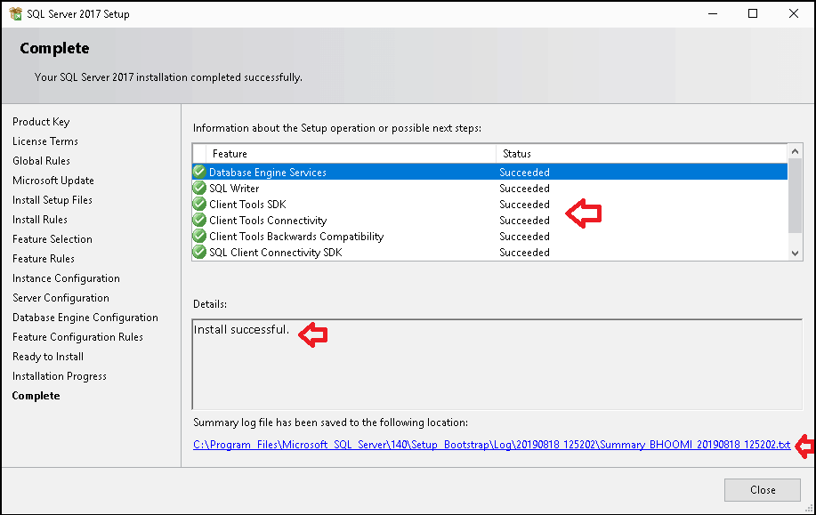Image resolution: width=816 pixels, height=515 pixels.
Task: Click the Feature Selection step
Action: (52, 238)
